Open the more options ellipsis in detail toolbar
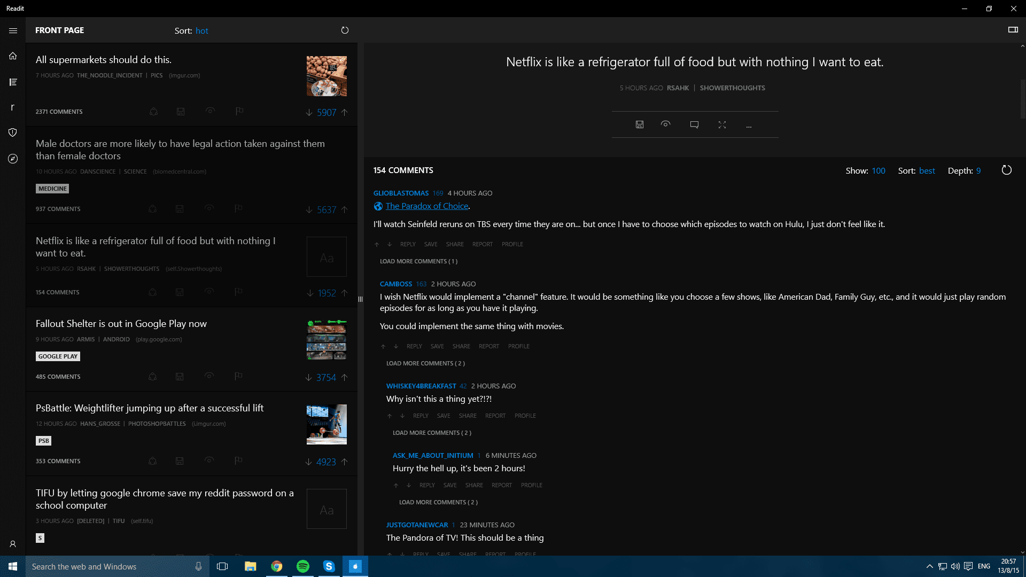 749,126
